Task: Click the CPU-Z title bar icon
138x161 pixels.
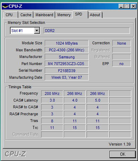Action: click(5, 6)
